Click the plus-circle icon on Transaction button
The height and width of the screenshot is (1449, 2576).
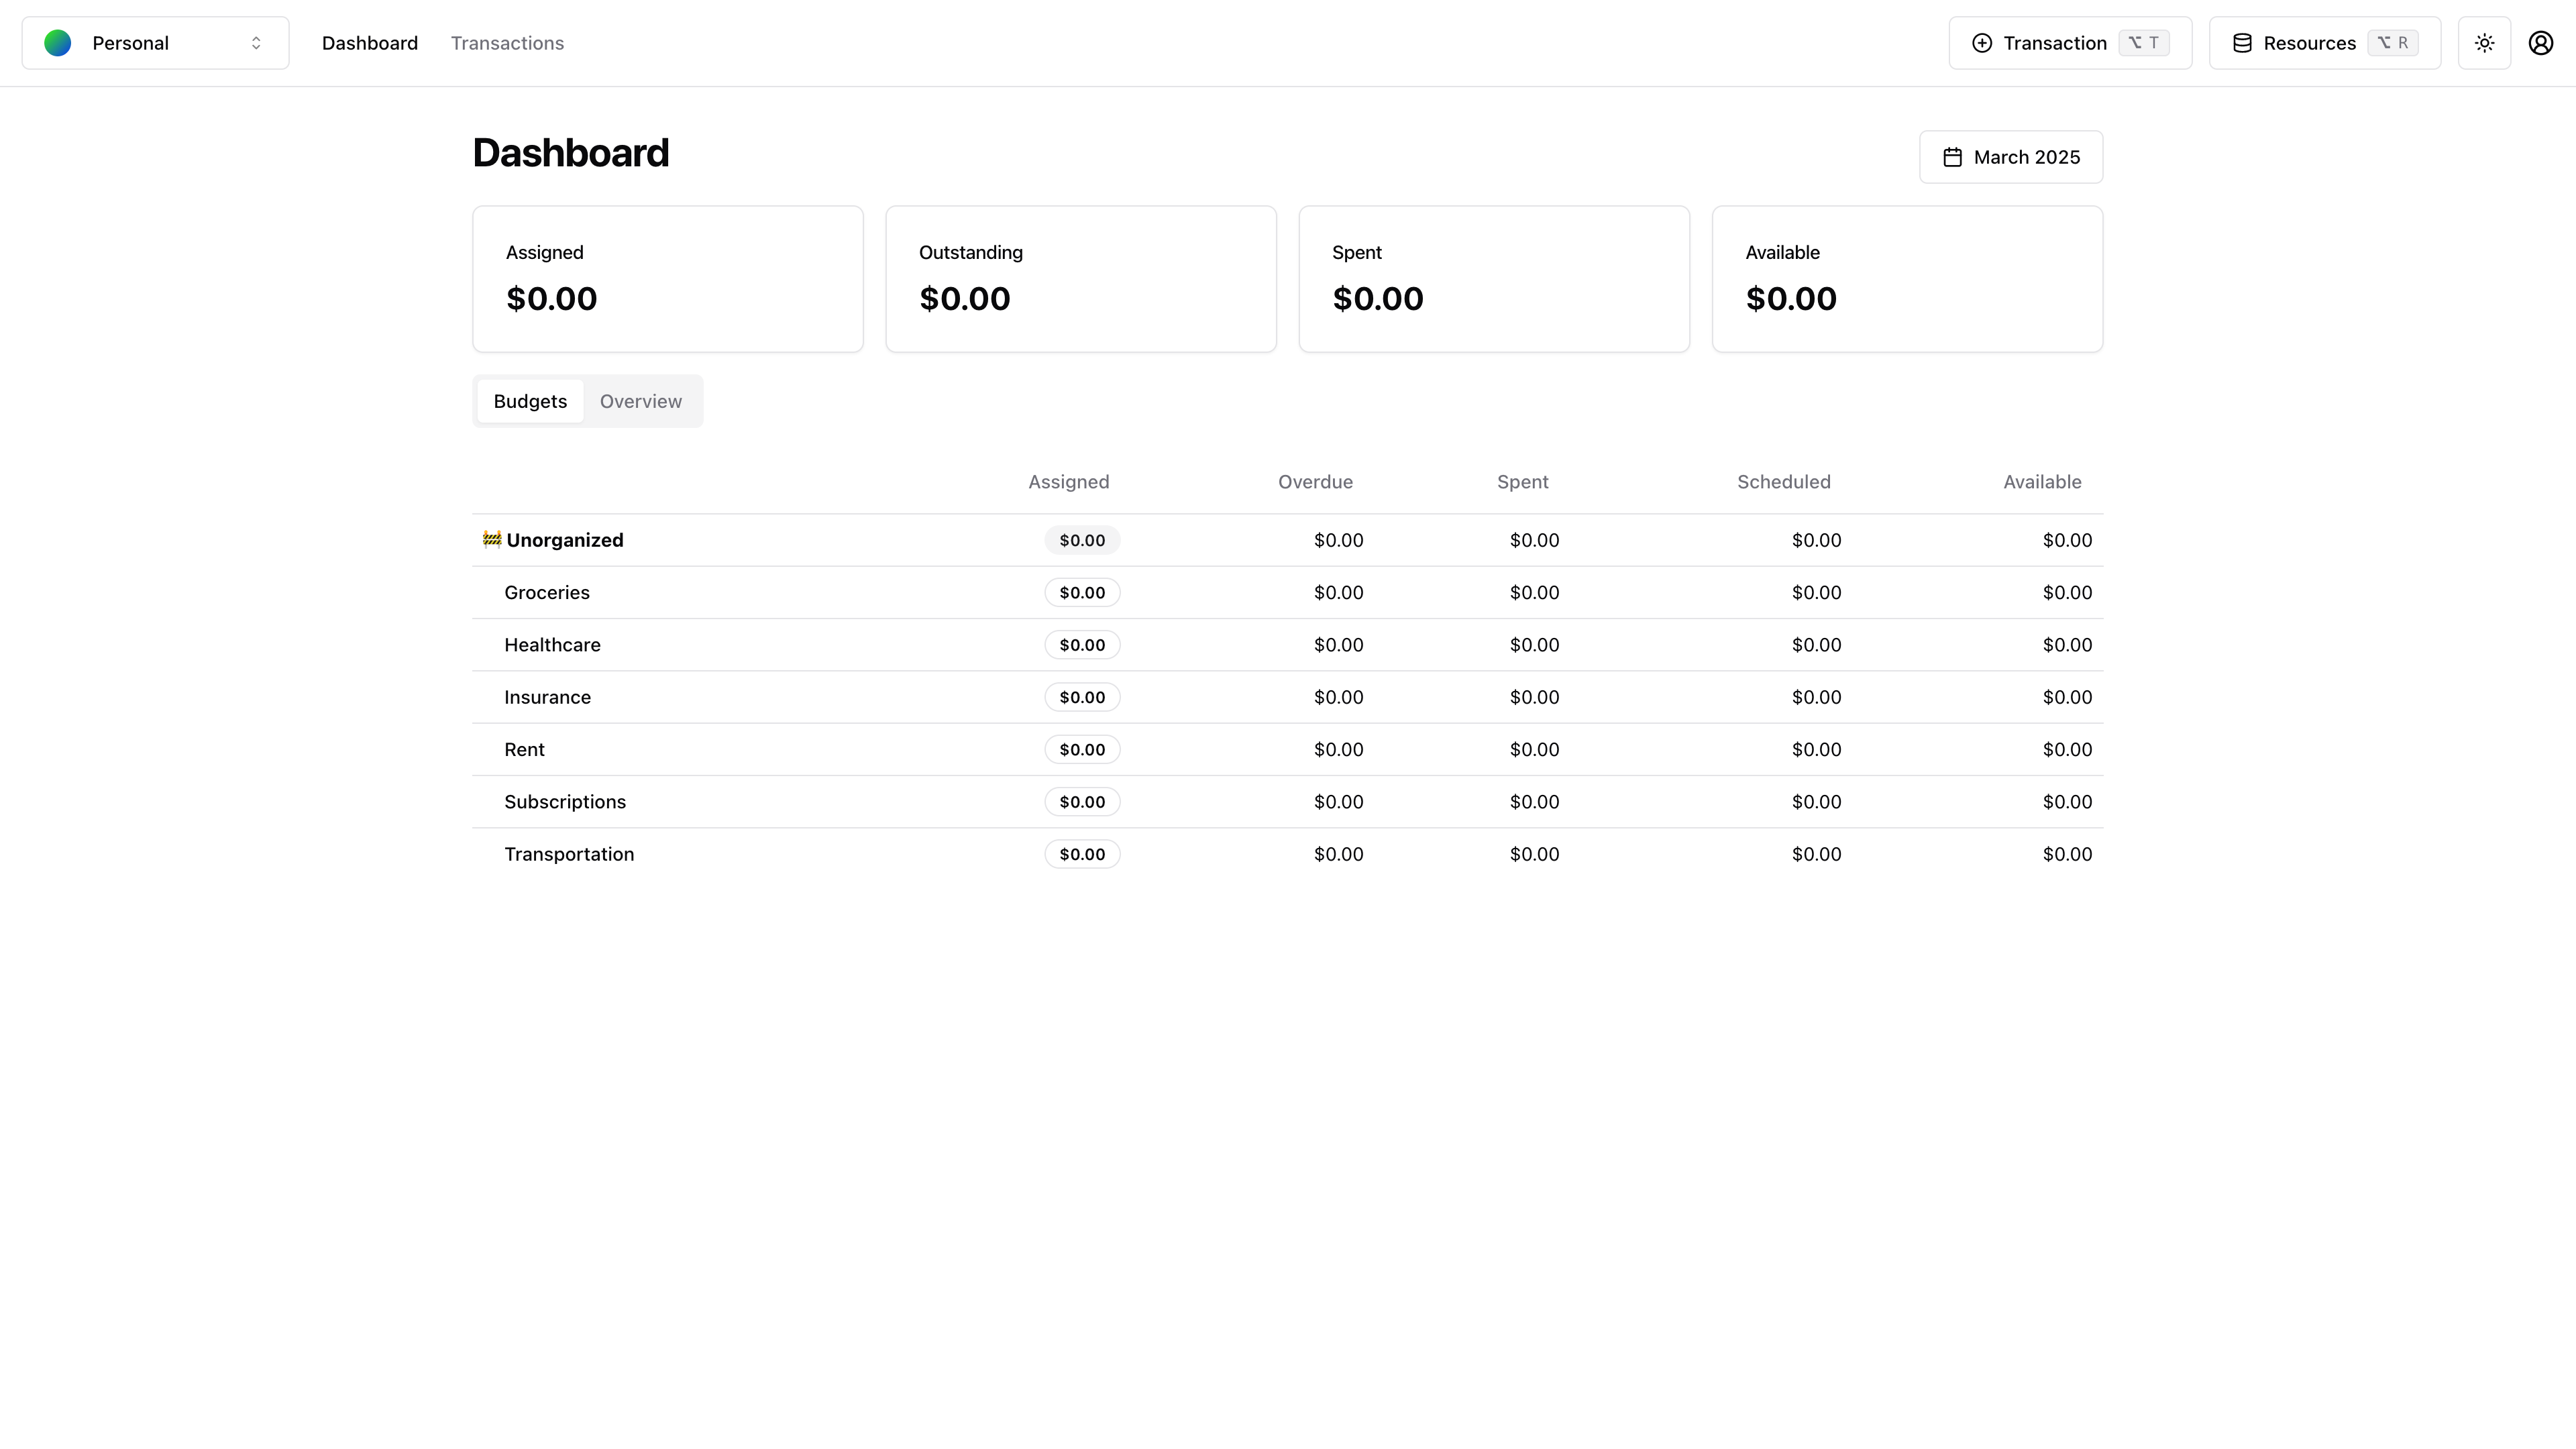(x=1981, y=43)
